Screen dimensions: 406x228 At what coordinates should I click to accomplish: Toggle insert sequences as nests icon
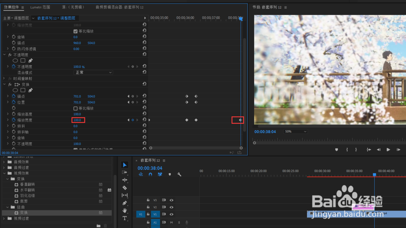click(140, 174)
